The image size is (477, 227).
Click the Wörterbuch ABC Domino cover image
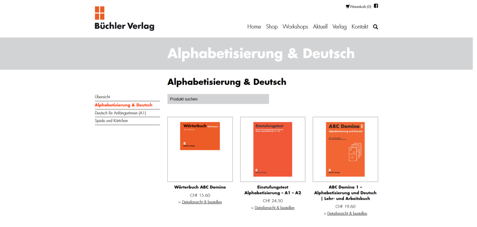pos(200,136)
